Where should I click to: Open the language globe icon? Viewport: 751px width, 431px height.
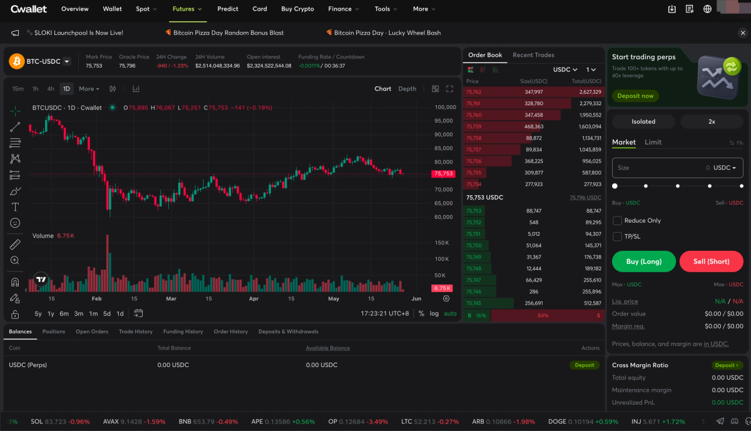708,9
